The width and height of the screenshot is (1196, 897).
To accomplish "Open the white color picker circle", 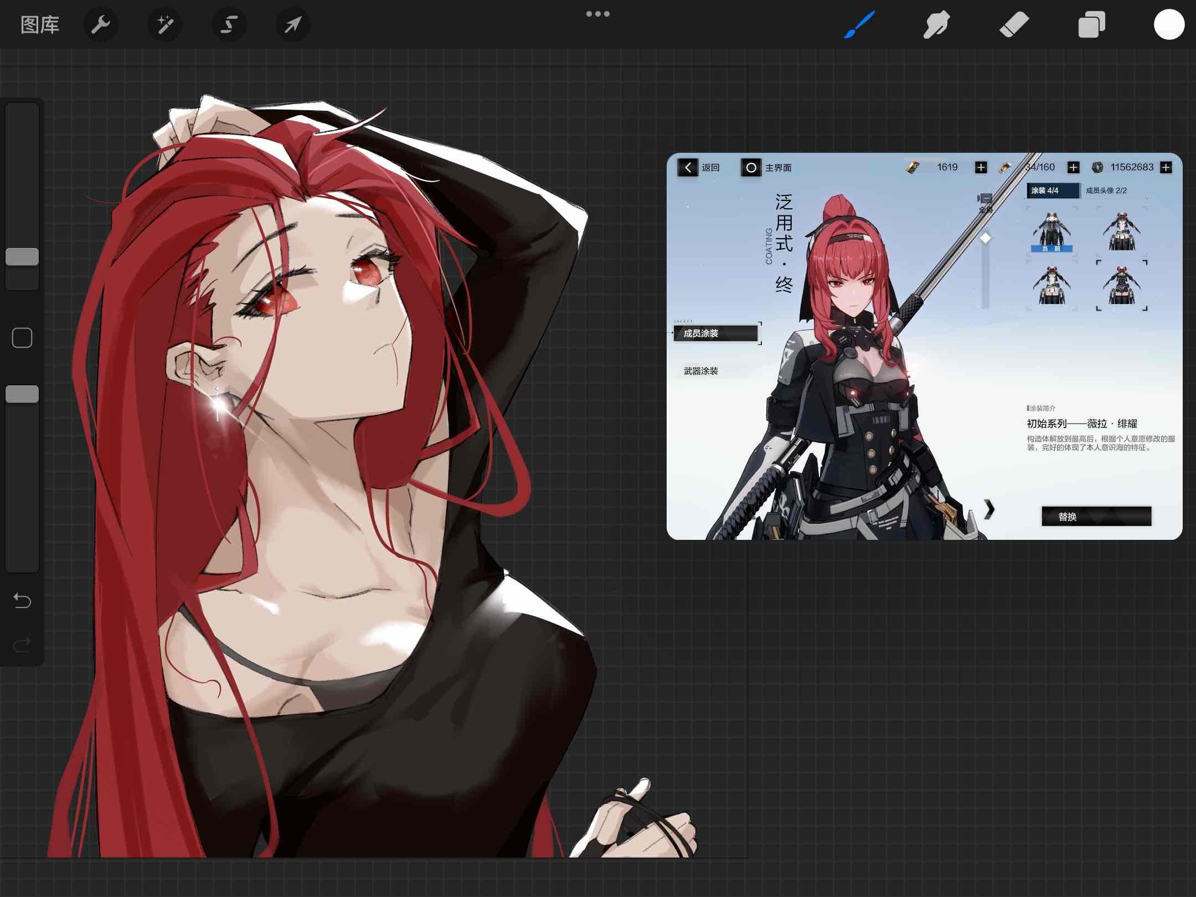I will (x=1169, y=25).
